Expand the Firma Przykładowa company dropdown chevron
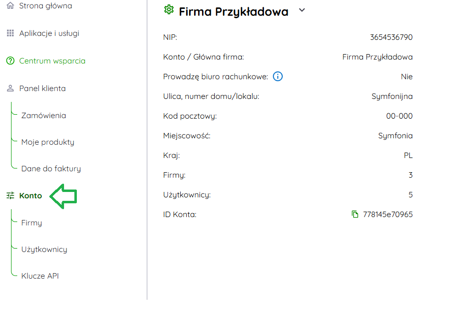The height and width of the screenshot is (317, 465). [302, 10]
